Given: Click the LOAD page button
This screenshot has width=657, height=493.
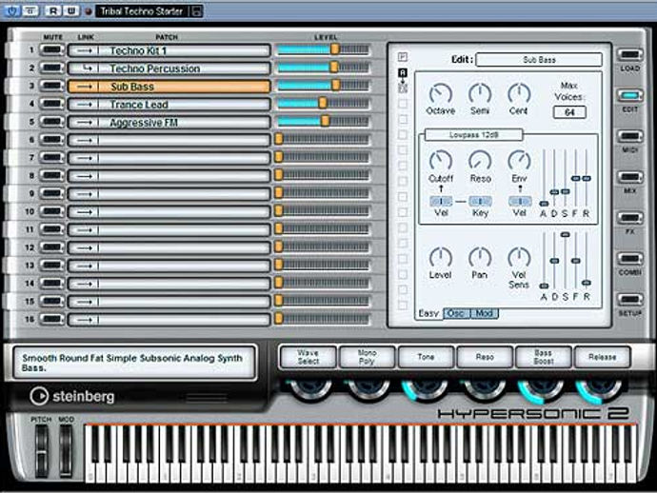Looking at the screenshot, I should point(629,55).
